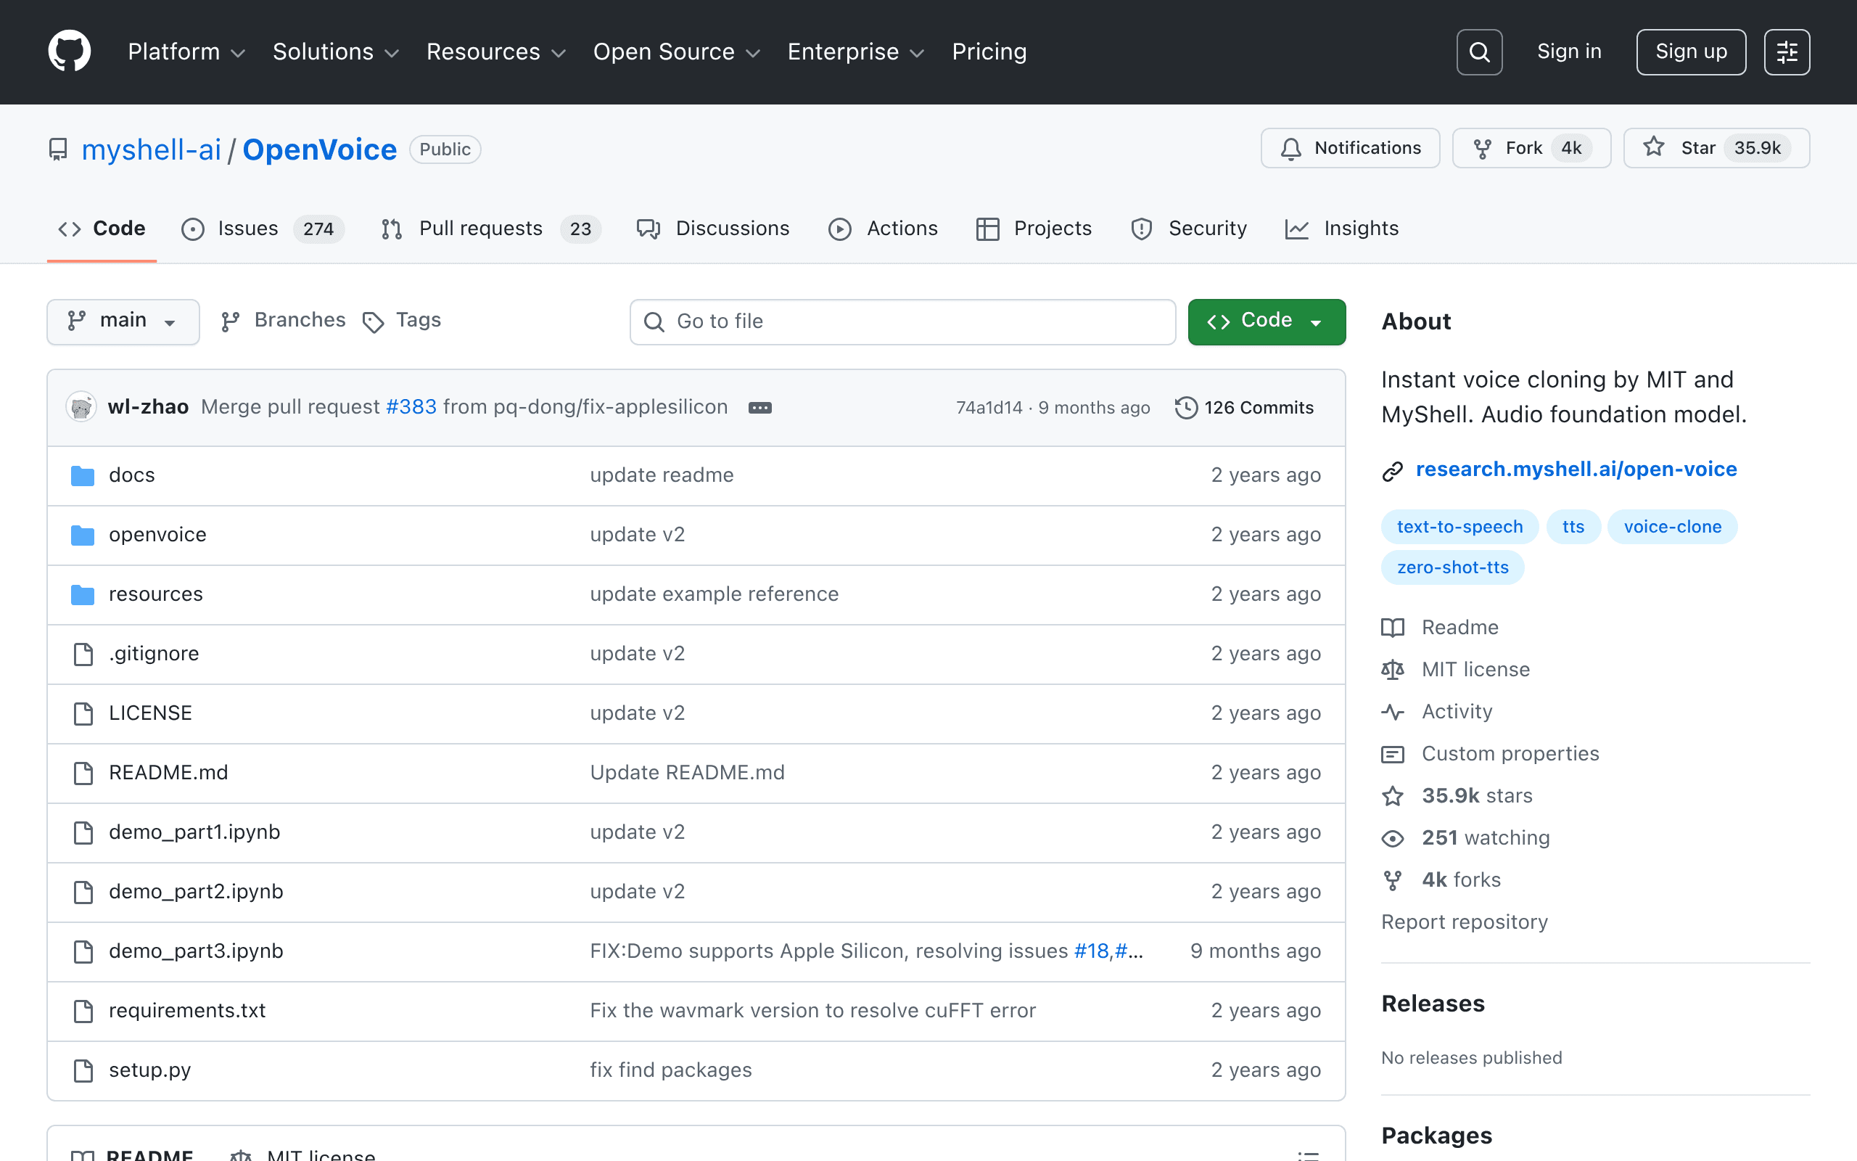Open demo_part3.ipynb file
This screenshot has height=1161, width=1857.
coord(196,951)
